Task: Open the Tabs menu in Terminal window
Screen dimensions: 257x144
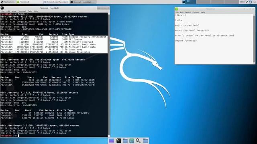Action: point(30,11)
